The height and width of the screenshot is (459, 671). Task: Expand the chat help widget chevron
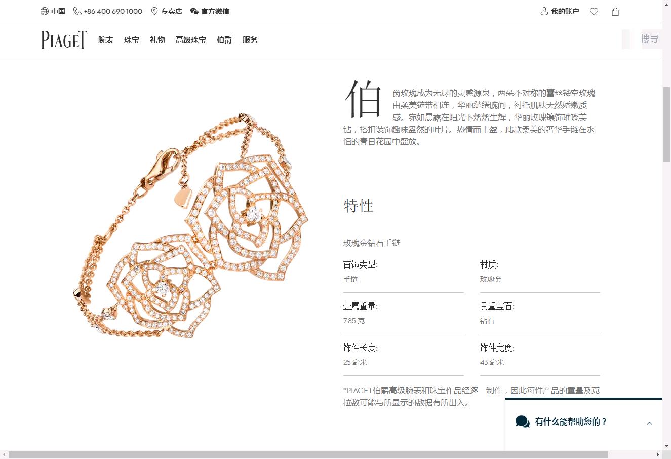(649, 423)
